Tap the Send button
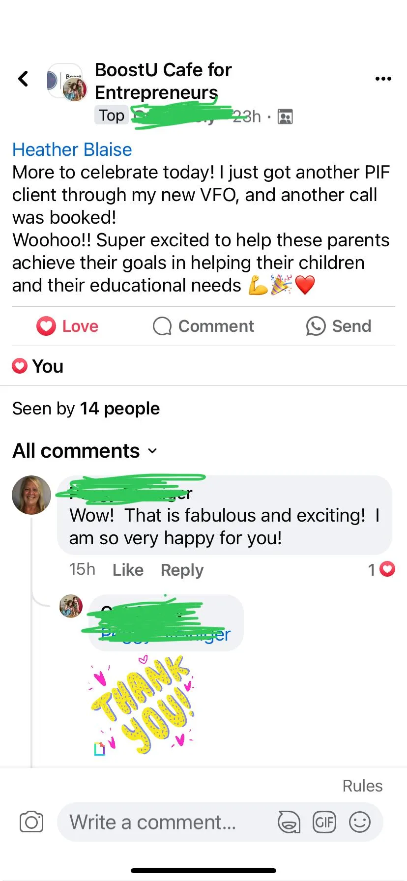Image resolution: width=407 pixels, height=881 pixels. [x=339, y=326]
